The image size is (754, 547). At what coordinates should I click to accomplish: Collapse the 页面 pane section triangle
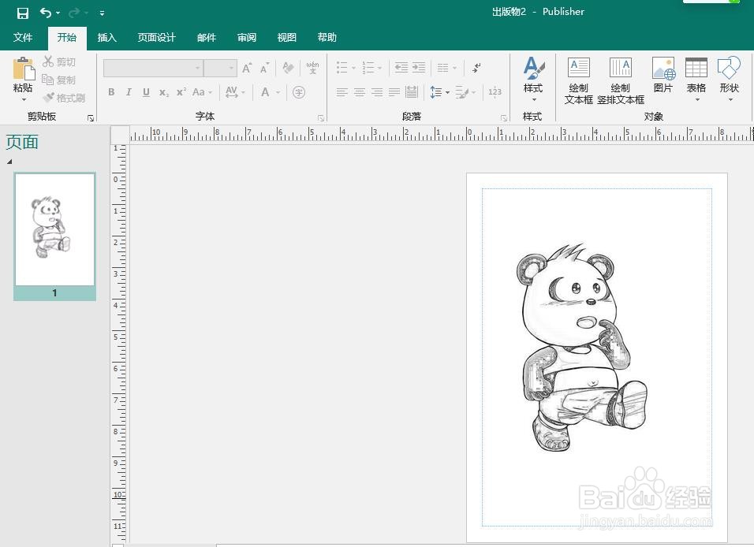tap(9, 162)
